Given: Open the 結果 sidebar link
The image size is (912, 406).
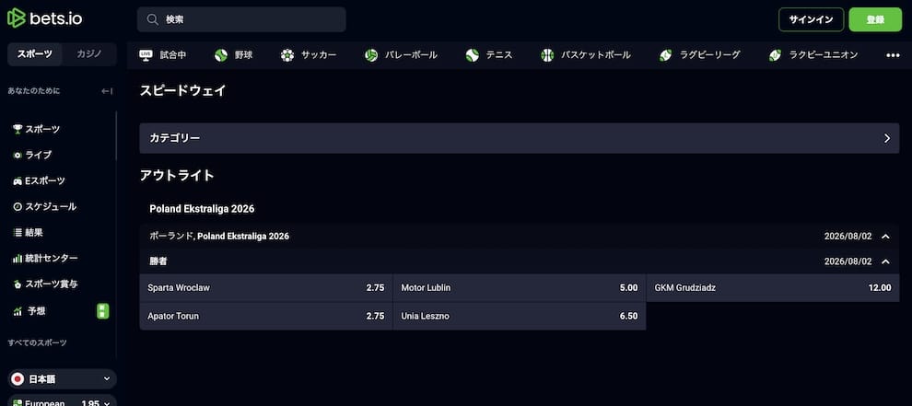Looking at the screenshot, I should tap(34, 232).
